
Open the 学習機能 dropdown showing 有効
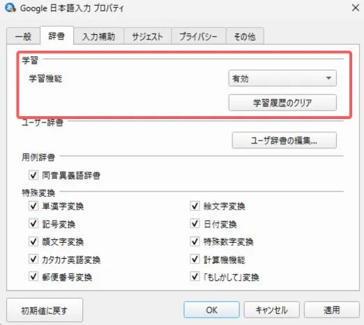pyautogui.click(x=282, y=78)
